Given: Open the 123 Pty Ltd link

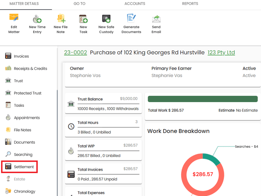Looking at the screenshot, I should [x=221, y=53].
